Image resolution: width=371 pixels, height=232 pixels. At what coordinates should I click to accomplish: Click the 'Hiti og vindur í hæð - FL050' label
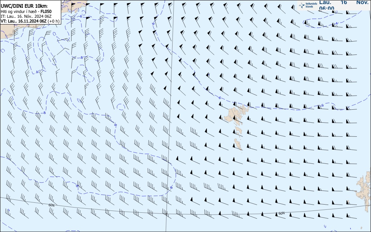[x=26, y=11]
